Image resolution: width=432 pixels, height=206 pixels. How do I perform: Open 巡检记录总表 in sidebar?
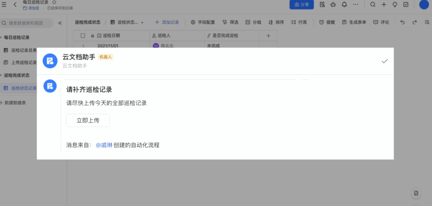[x=20, y=50]
